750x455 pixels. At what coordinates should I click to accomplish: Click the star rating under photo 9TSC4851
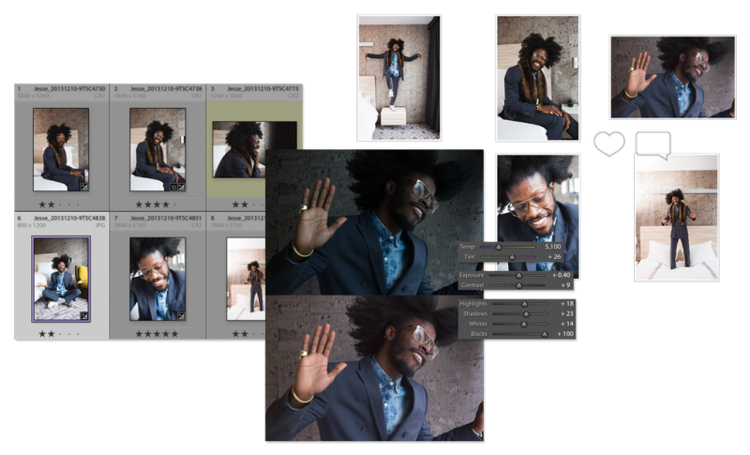[157, 333]
